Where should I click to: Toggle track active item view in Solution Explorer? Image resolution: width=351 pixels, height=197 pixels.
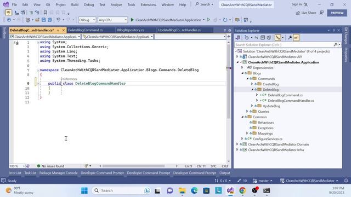pos(278,38)
